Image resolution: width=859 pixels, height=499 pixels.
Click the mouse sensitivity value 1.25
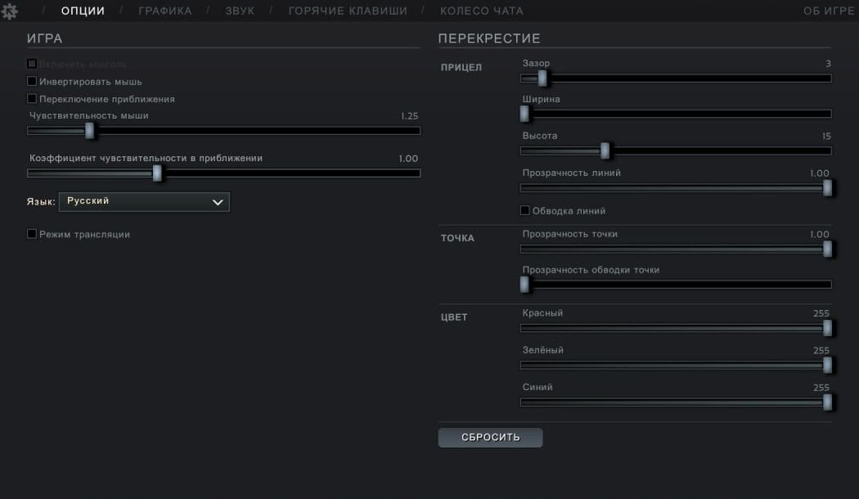(409, 116)
